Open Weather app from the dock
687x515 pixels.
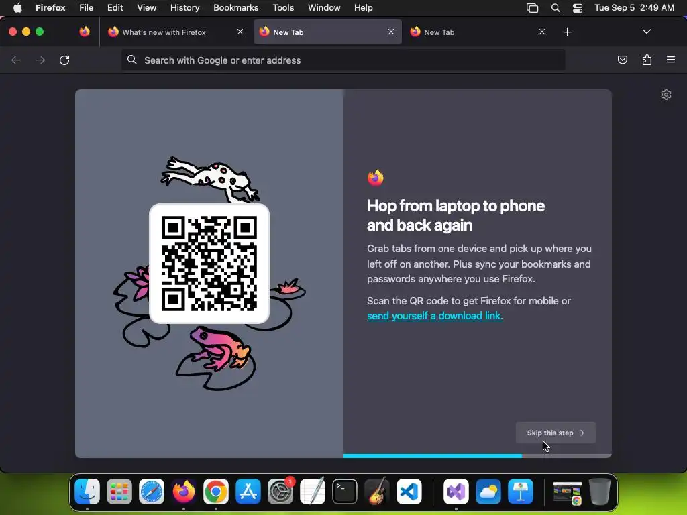pyautogui.click(x=488, y=492)
